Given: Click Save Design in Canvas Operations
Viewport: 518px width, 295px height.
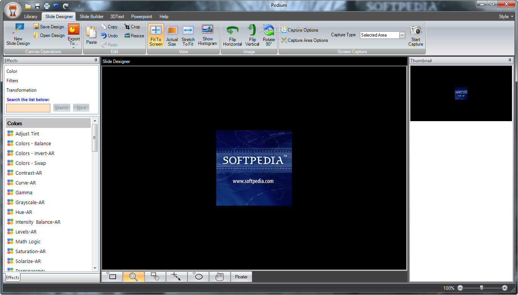Looking at the screenshot, I should (49, 27).
